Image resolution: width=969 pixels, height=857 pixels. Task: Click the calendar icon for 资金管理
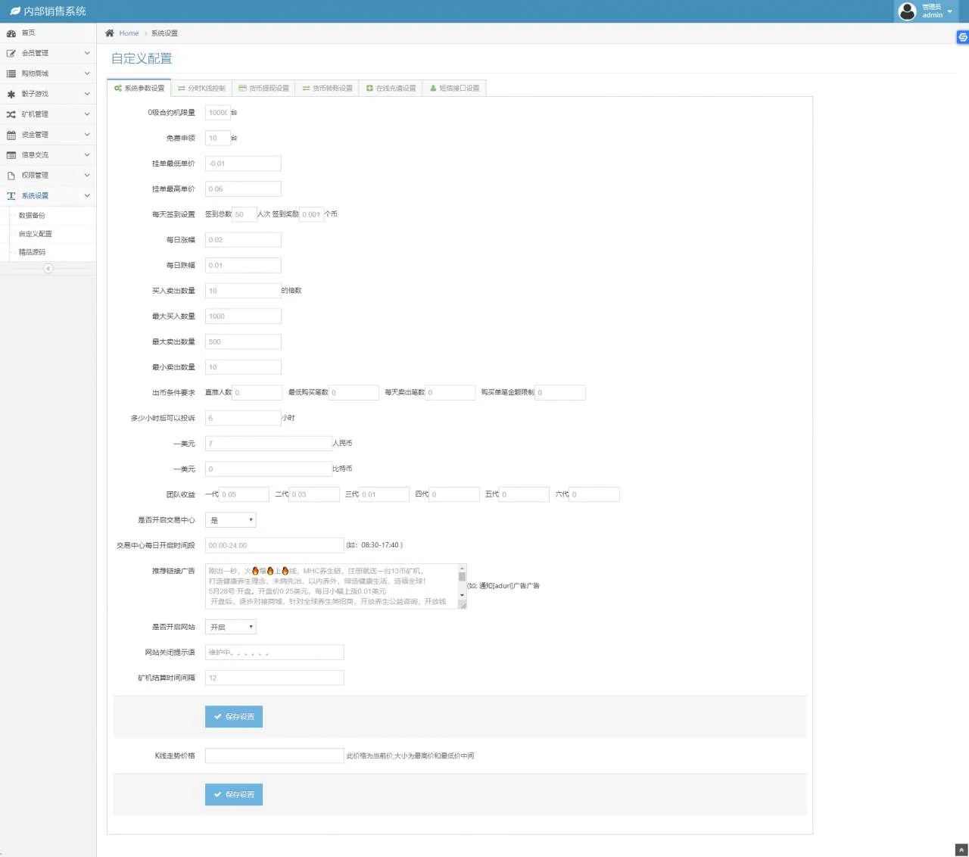coord(11,136)
